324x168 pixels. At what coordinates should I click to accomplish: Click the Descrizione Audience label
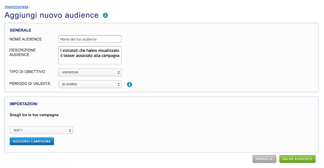click(x=23, y=53)
